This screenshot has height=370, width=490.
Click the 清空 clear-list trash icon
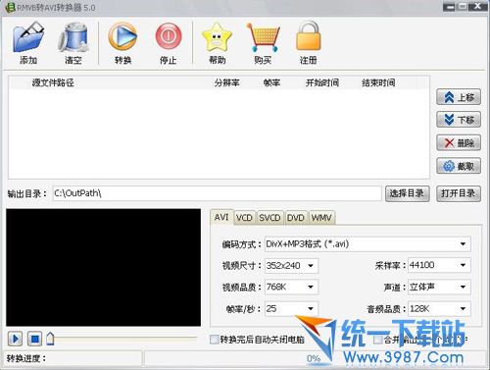(x=73, y=36)
